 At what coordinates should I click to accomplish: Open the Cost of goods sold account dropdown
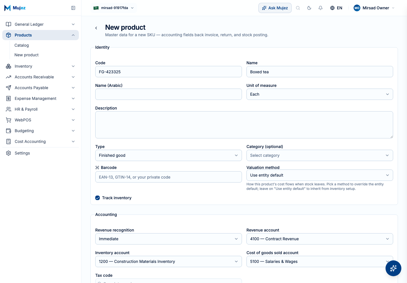[x=320, y=261]
